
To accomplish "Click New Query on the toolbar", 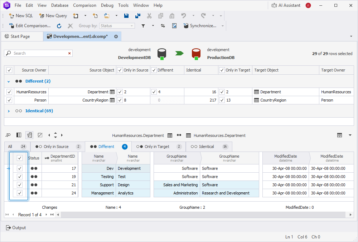I will pos(53,16).
